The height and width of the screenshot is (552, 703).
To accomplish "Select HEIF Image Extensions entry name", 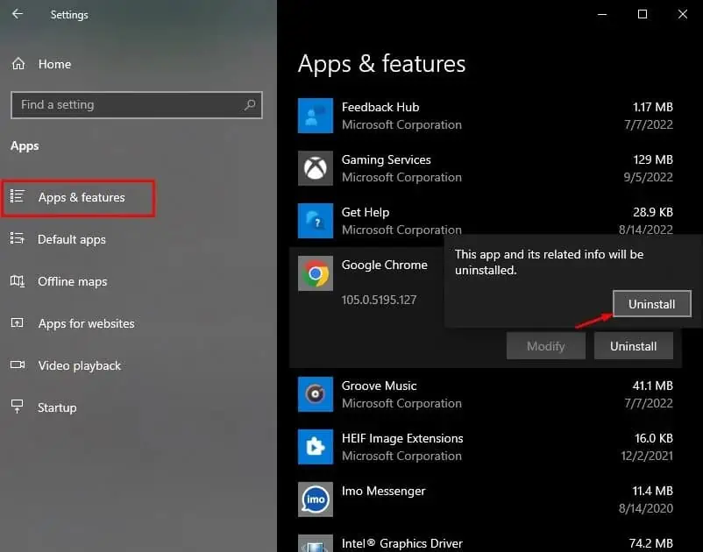I will click(402, 438).
